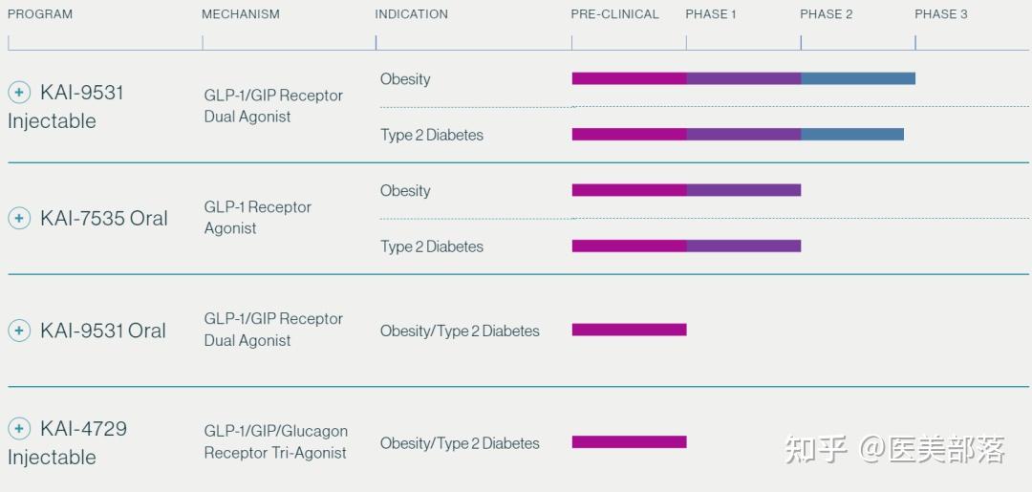Image resolution: width=1032 pixels, height=492 pixels.
Task: Click KAI-9531 Injectable Type 2 Diabetes bar
Action: (738, 135)
